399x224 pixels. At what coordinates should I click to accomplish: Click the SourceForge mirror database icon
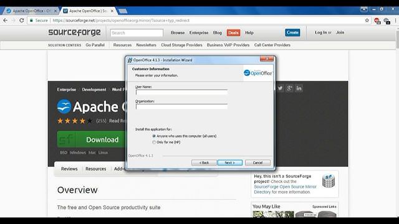pos(329,181)
